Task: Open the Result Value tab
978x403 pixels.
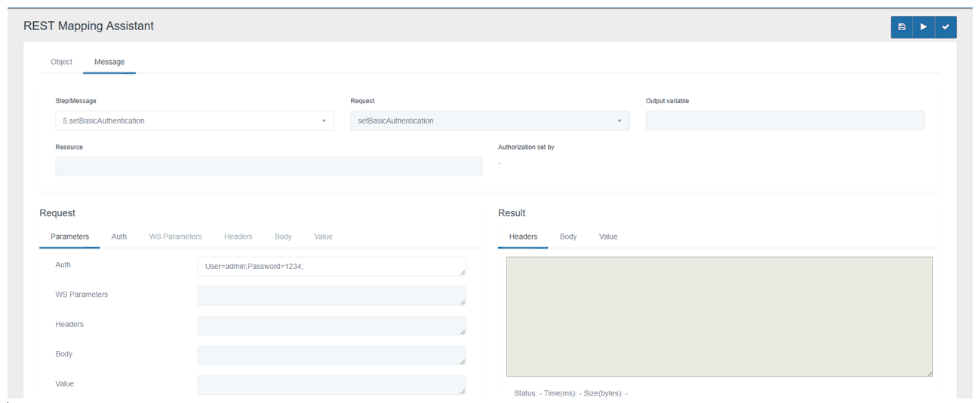Action: (x=608, y=237)
